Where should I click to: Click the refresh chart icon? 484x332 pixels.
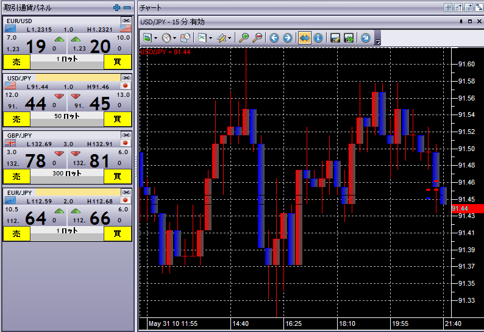click(365, 38)
